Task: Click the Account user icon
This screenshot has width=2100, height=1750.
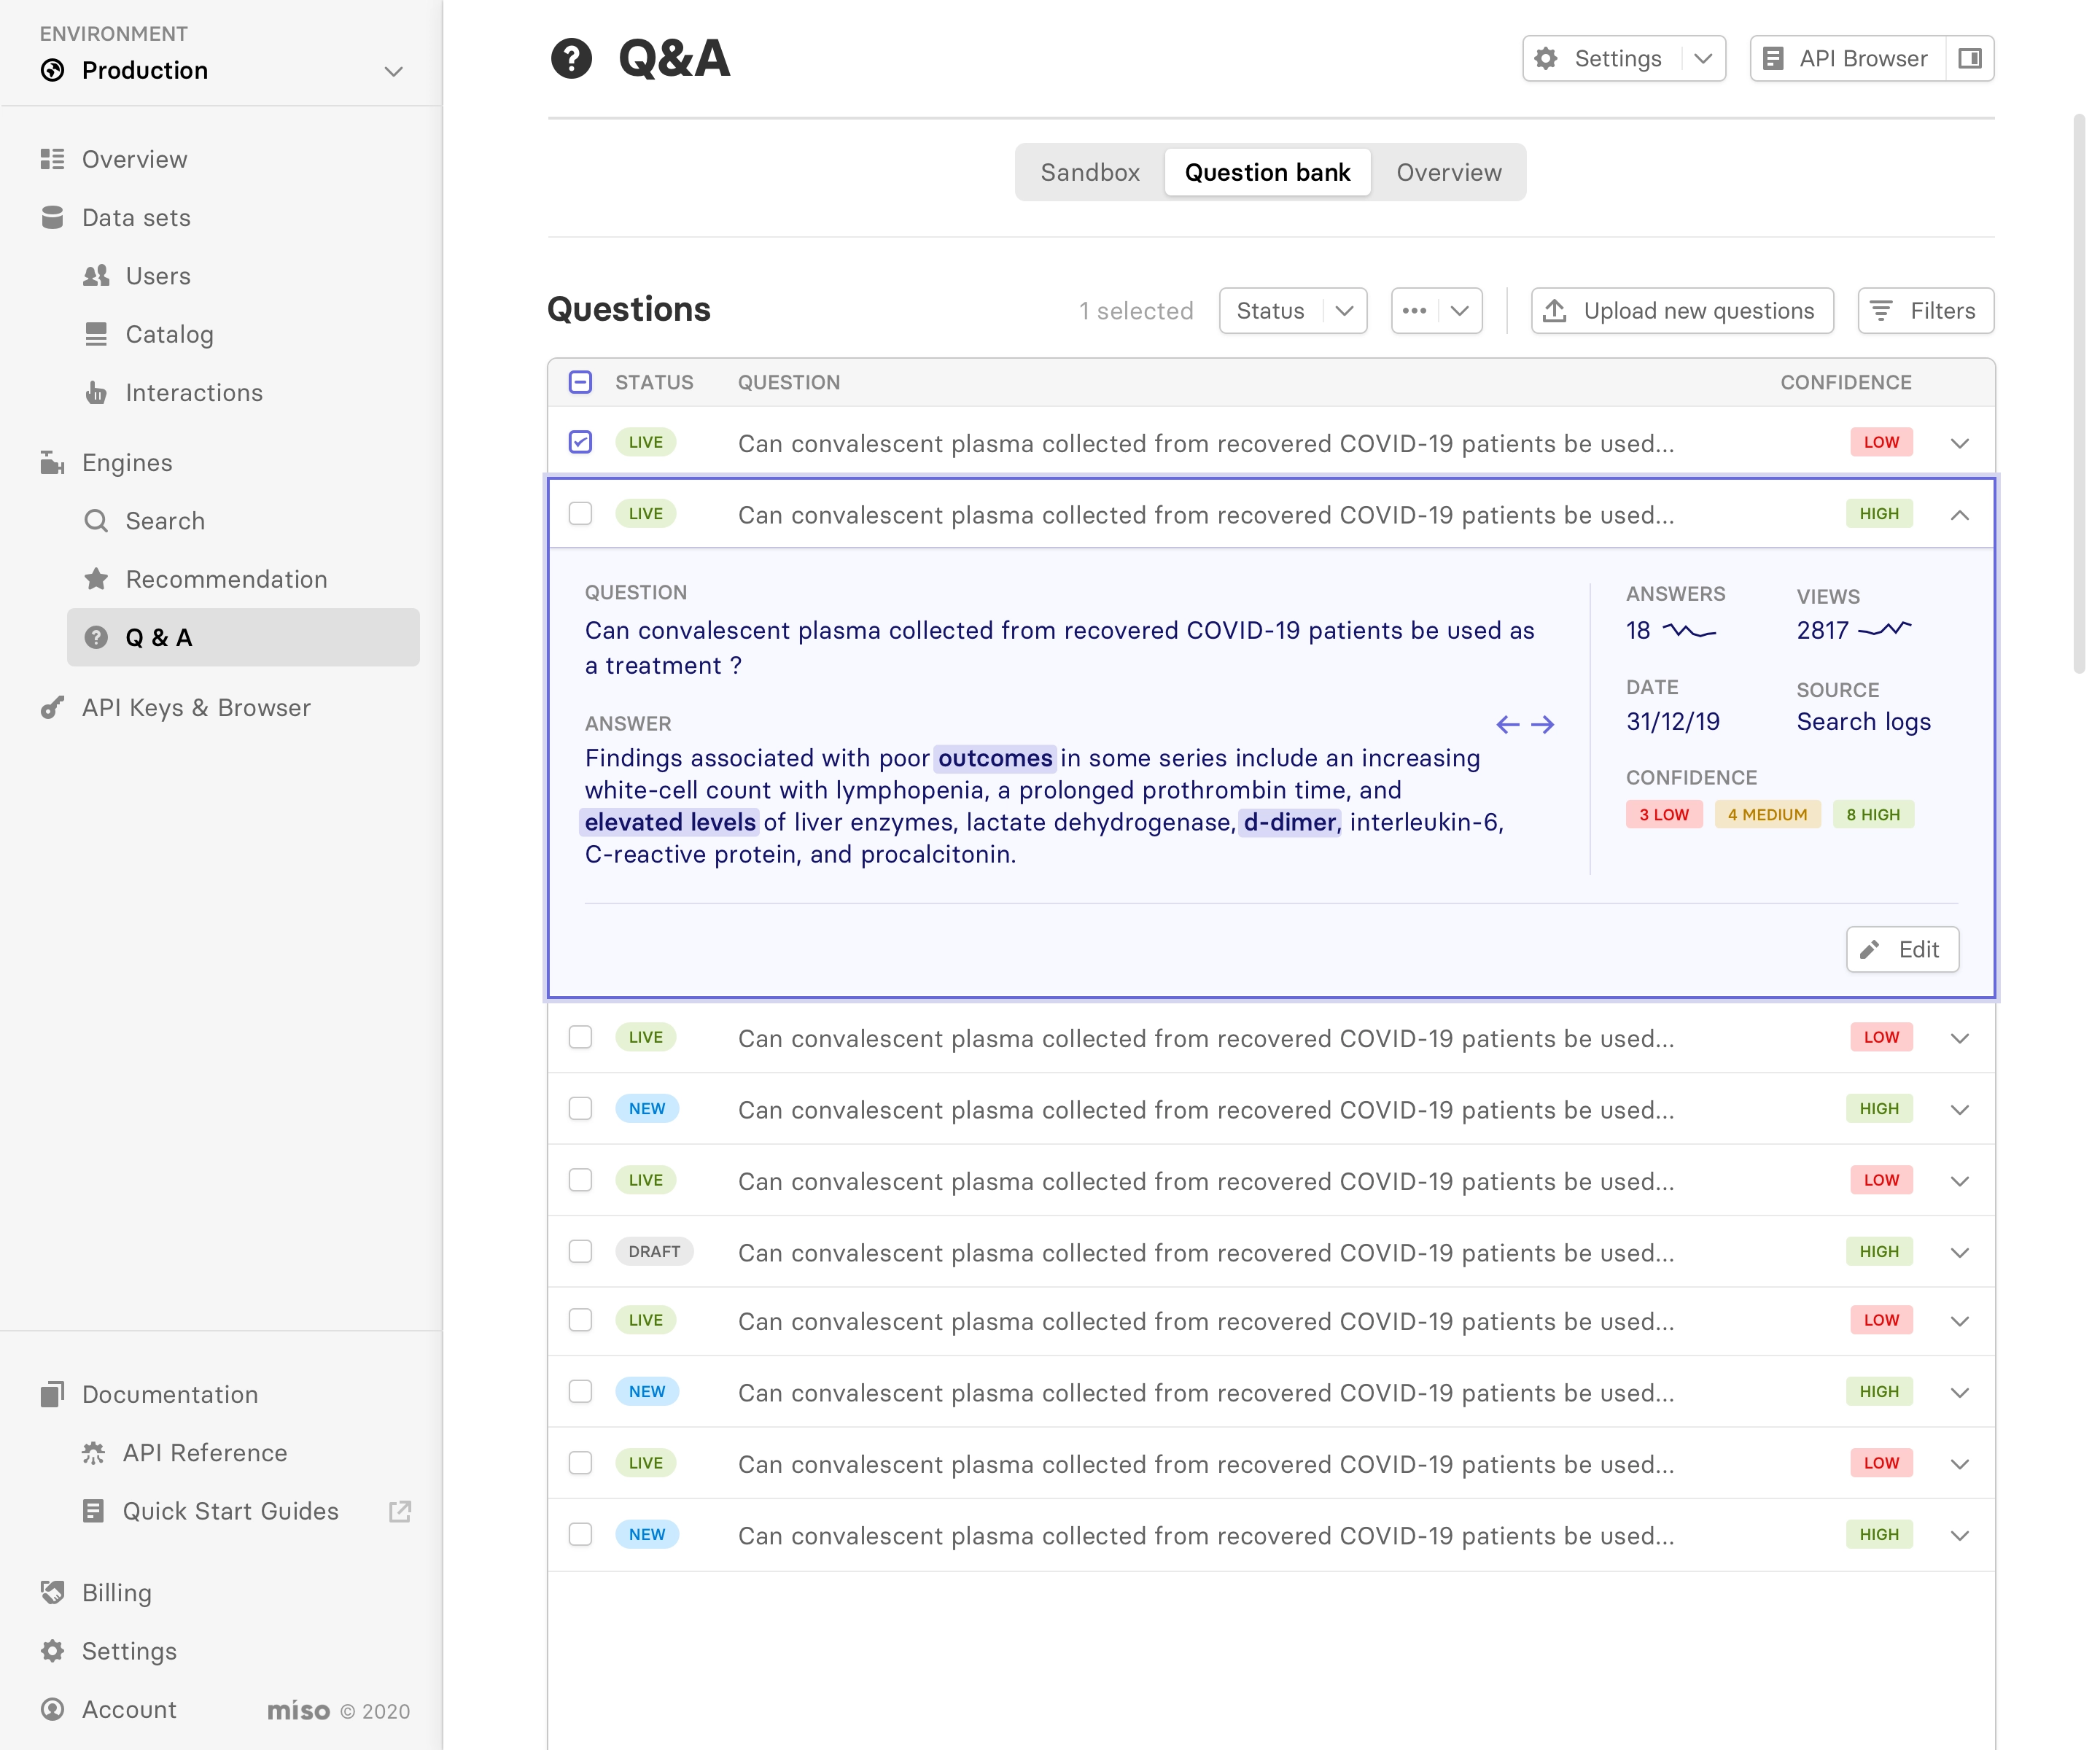Action: click(52, 1708)
